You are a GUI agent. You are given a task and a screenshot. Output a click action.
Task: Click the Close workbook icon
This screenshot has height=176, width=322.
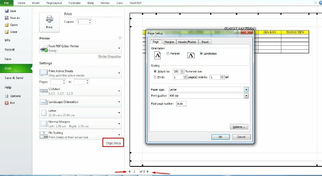click(x=6, y=32)
